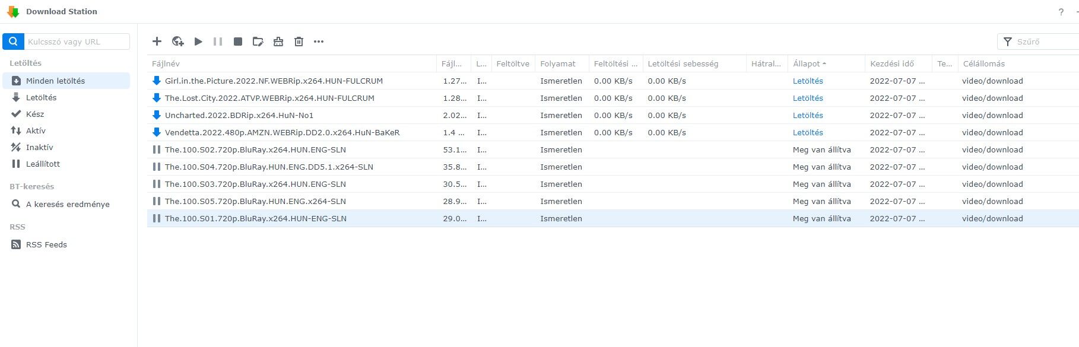Click the add download task plus icon

[x=157, y=42]
